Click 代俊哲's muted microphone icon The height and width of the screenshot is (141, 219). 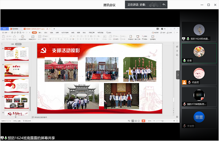pos(189,82)
